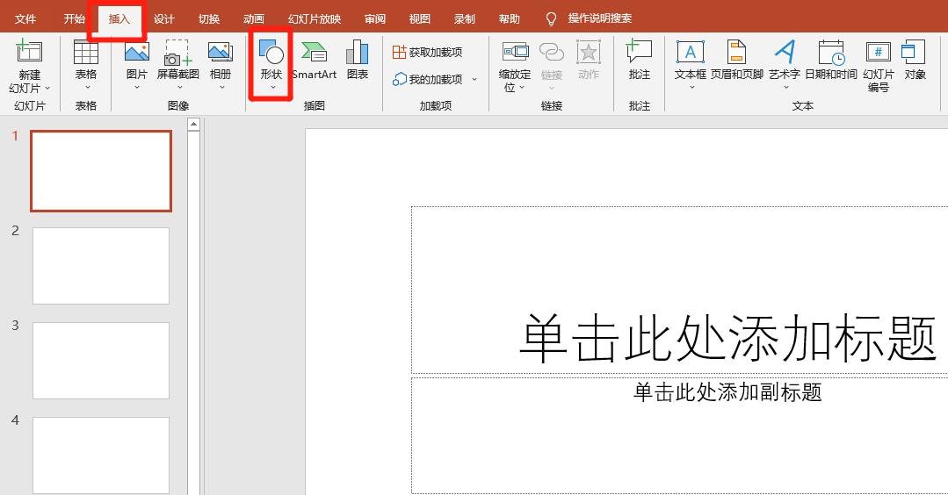Insert 日期和时间 (Date and Time)
948x495 pixels.
831,61
